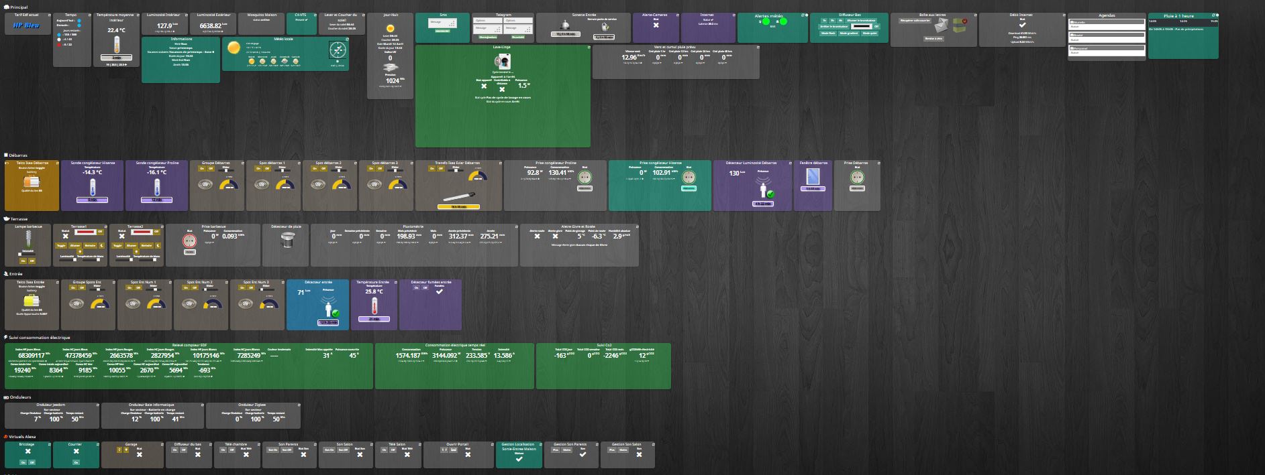Refresh the Pluie à 1 heure widget
1265x475 pixels.
[1212, 15]
